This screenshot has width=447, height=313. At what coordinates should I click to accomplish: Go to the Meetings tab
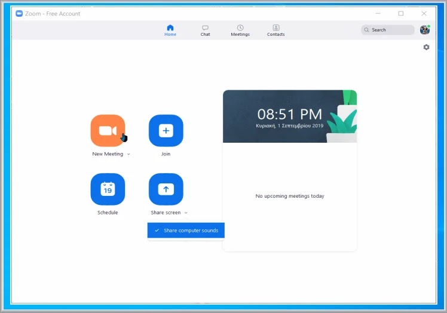click(x=240, y=30)
